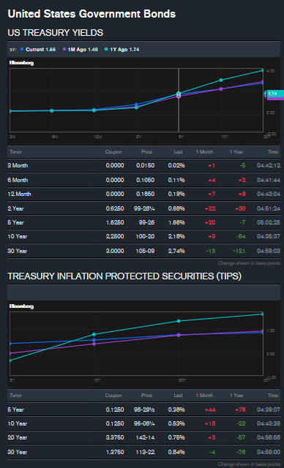Open the 3 Month treasury row

(144, 166)
